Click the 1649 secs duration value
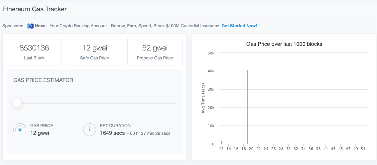The width and height of the screenshot is (377, 165). point(112,133)
